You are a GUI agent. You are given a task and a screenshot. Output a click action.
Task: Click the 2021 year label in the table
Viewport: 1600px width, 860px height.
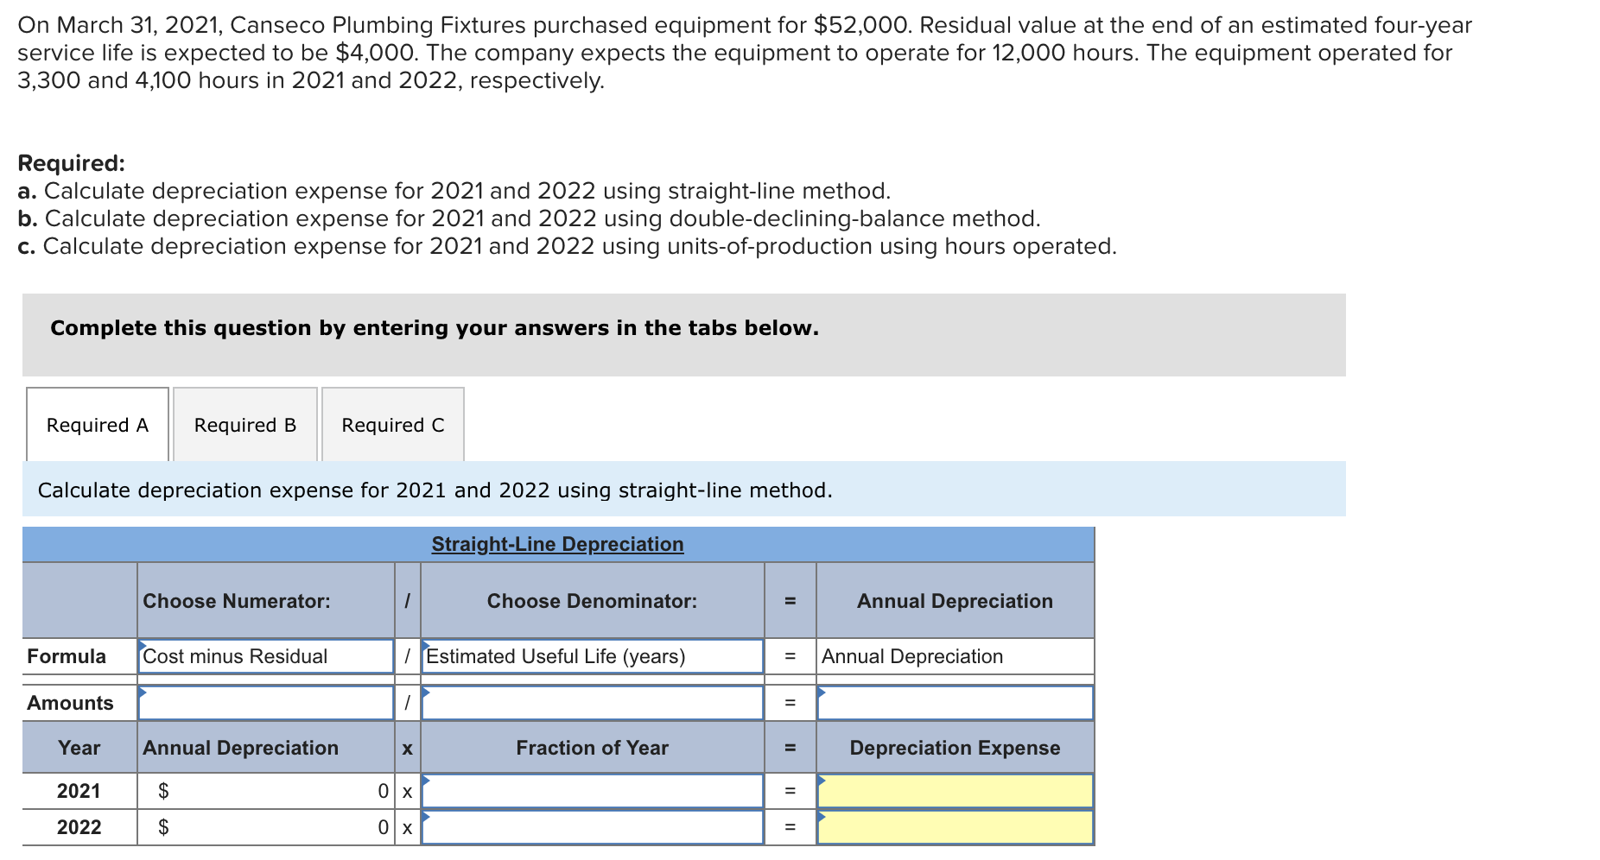point(78,790)
